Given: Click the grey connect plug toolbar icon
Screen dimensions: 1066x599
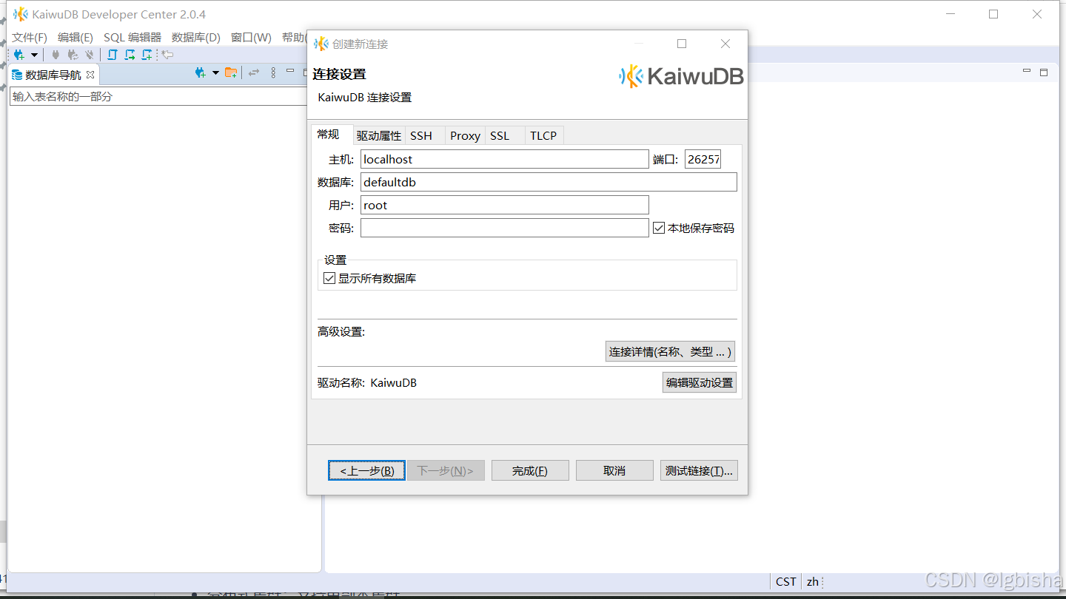Looking at the screenshot, I should [56, 55].
